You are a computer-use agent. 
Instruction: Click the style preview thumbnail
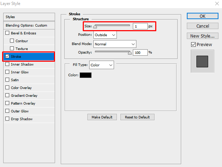(x=202, y=61)
